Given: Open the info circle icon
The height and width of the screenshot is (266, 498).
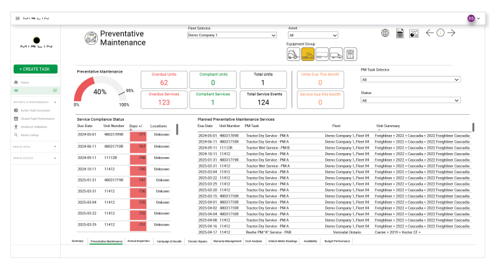Looking at the screenshot, I should pos(440,33).
